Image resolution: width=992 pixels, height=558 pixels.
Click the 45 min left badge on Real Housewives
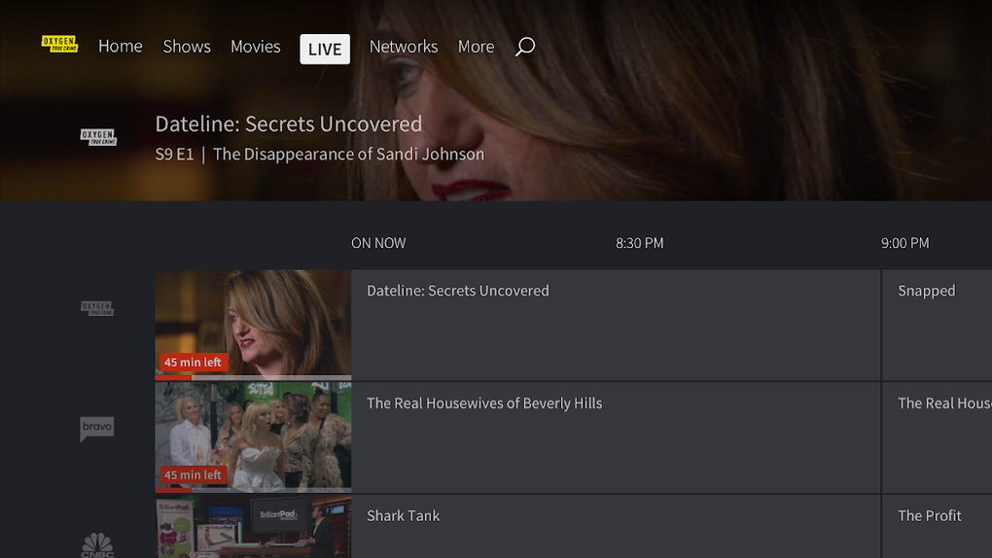[193, 475]
